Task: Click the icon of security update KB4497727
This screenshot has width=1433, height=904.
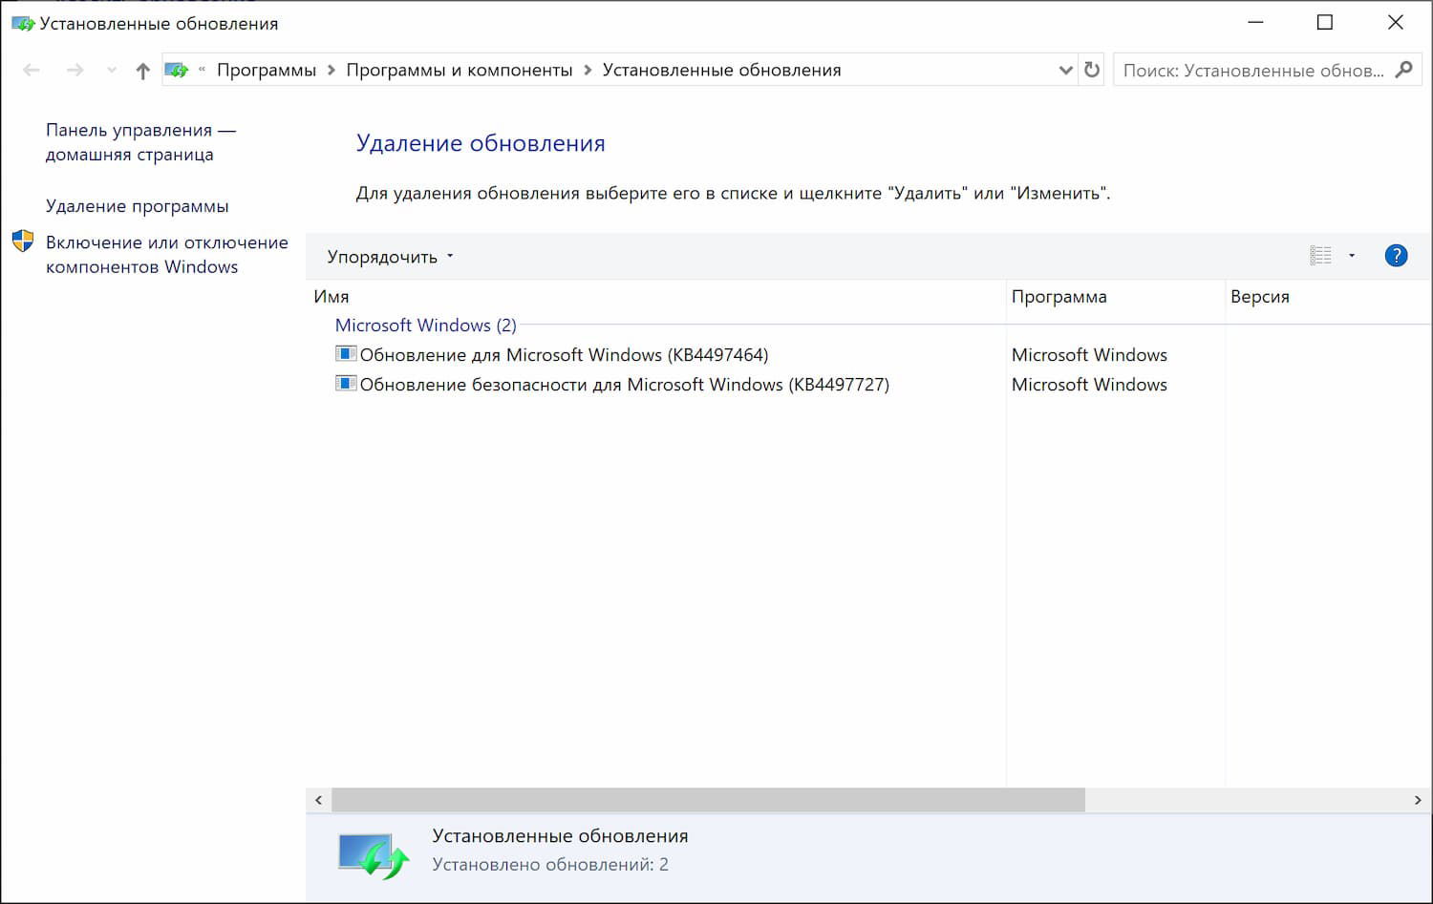Action: (345, 384)
